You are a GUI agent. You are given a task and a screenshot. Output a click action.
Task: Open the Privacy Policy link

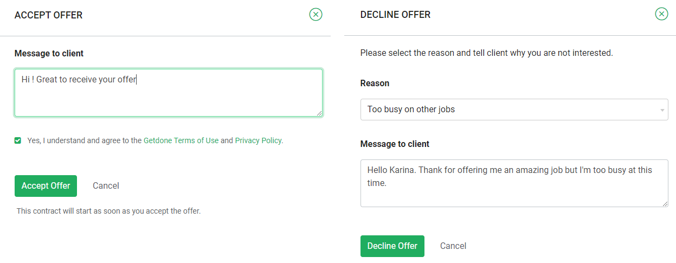(x=258, y=140)
